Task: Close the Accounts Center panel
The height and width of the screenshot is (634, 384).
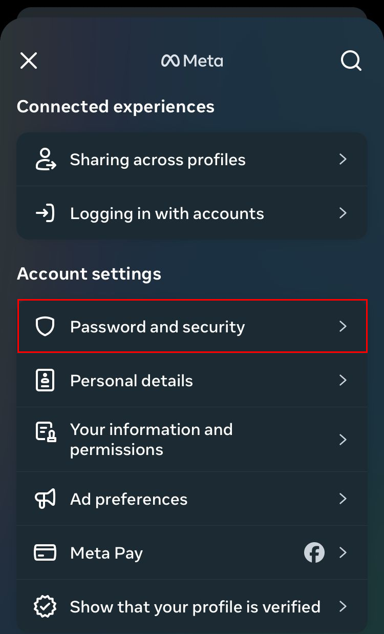Action: tap(29, 61)
